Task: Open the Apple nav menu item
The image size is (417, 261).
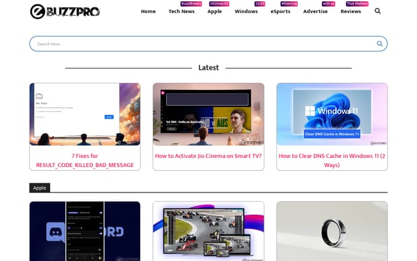Action: 214,12
